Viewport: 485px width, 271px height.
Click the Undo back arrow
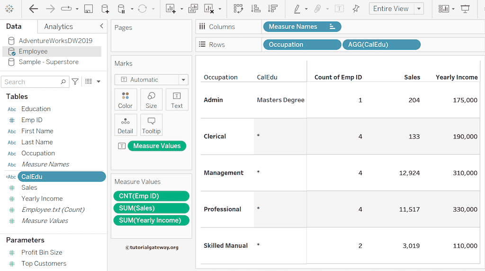[34, 9]
